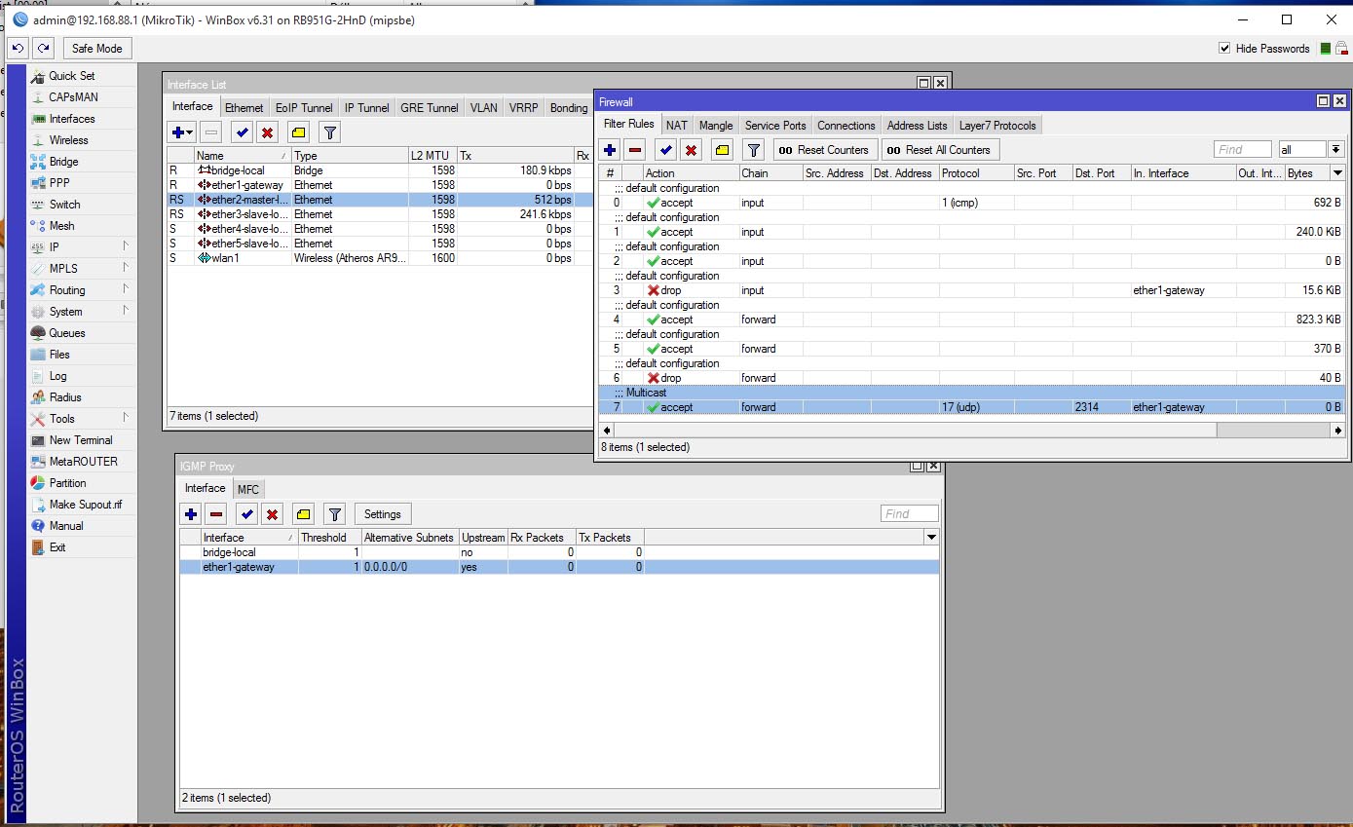The height and width of the screenshot is (827, 1353).
Task: Click the Find field in the Firewall window
Action: tap(1242, 150)
